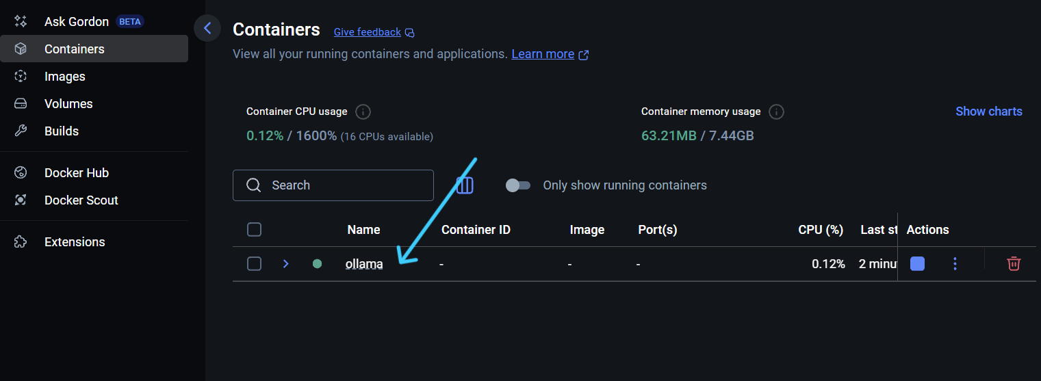
Task: Click the external link icon beside Learn more
Action: (x=584, y=55)
